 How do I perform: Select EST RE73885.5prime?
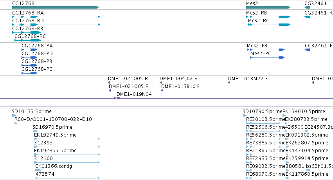(264, 147)
